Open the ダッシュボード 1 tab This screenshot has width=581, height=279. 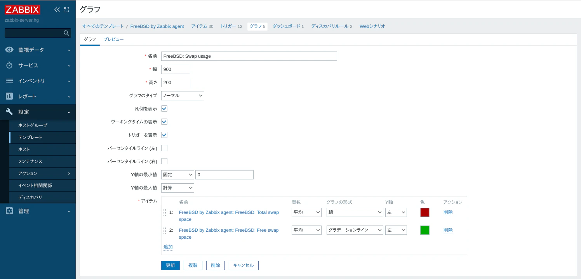click(x=288, y=26)
